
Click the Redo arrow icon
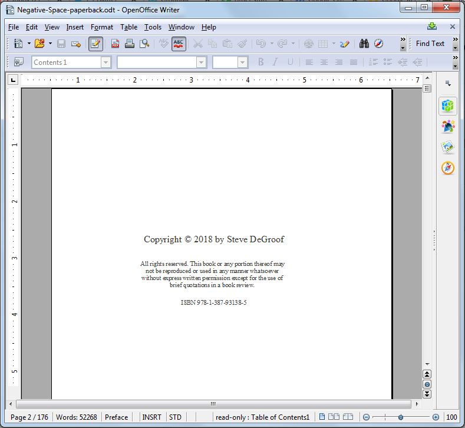tap(282, 44)
